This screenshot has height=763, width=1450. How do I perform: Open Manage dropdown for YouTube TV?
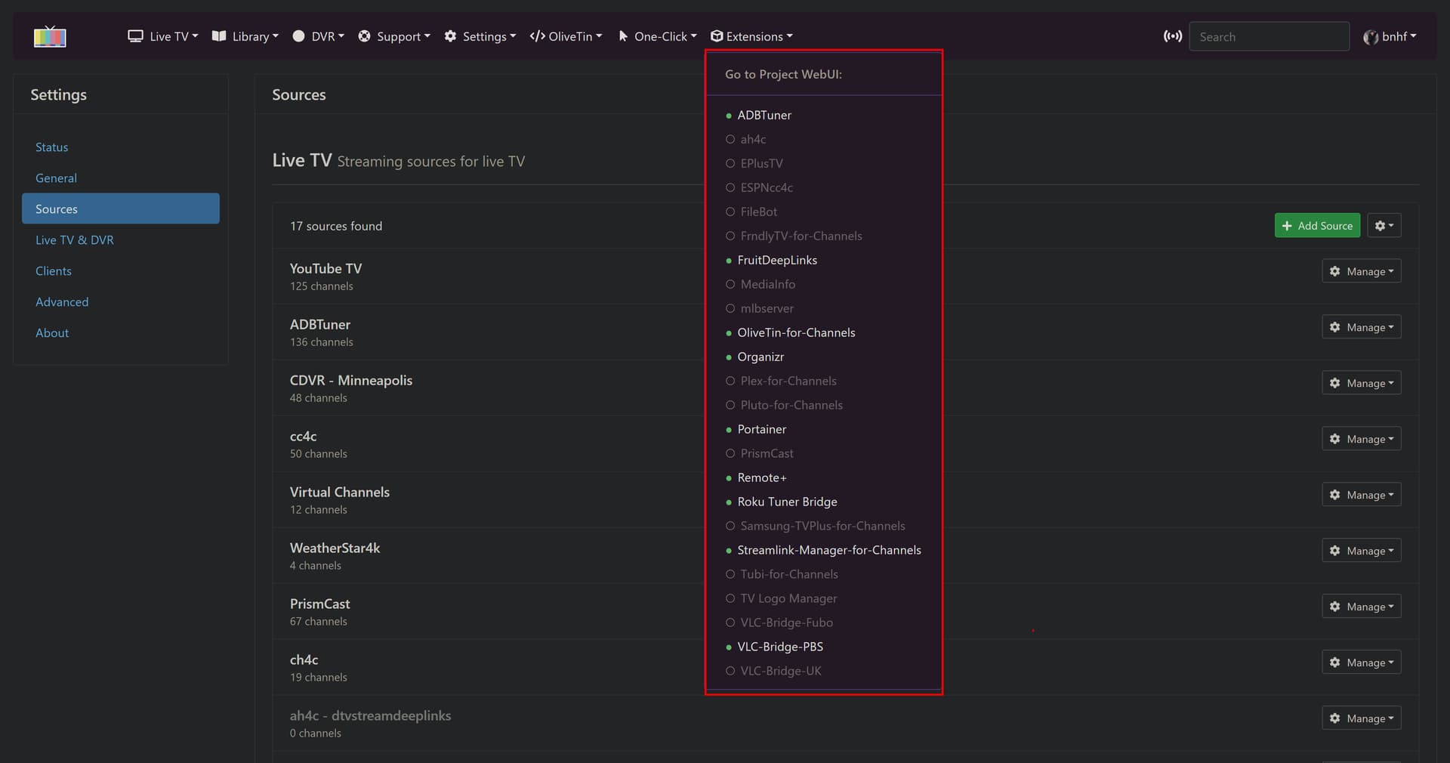[1361, 271]
